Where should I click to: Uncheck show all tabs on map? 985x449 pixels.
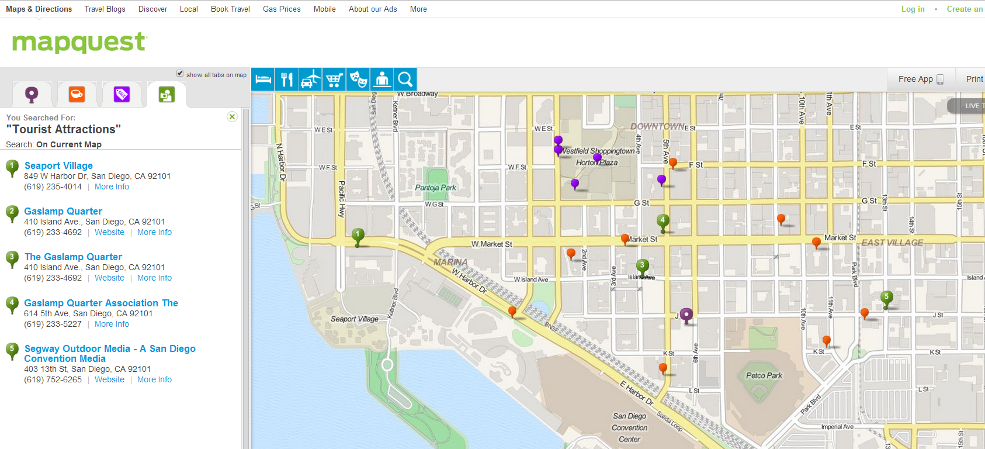tap(180, 74)
